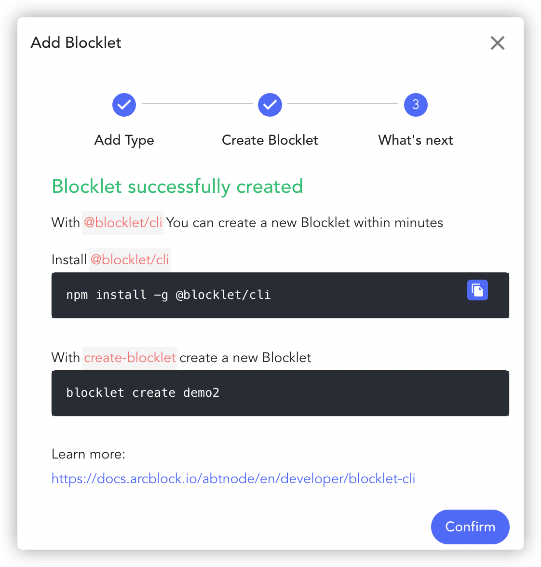Viewport: 541px width, 567px height.
Task: Close the Add Blocklet dialog
Action: point(497,43)
